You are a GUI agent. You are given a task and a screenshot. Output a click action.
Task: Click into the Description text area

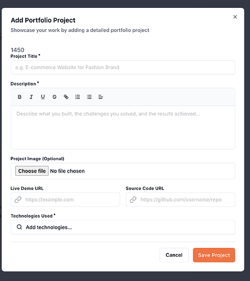pos(123,128)
